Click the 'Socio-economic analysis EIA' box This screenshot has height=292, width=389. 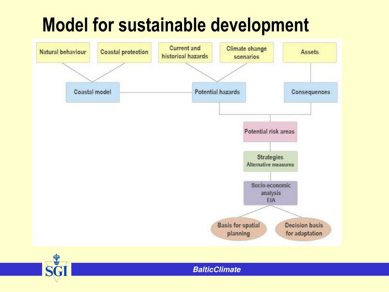click(x=270, y=193)
